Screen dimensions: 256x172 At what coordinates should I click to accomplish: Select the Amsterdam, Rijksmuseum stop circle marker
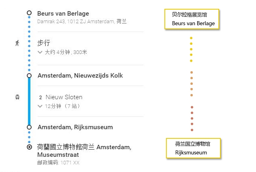click(x=29, y=127)
